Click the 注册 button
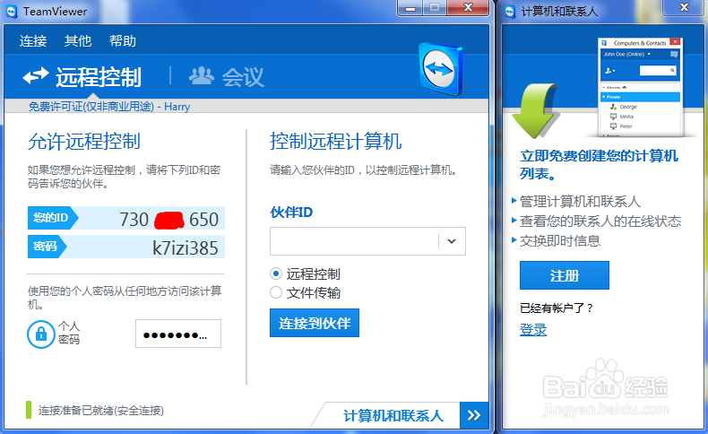The height and width of the screenshot is (434, 708). pos(565,275)
